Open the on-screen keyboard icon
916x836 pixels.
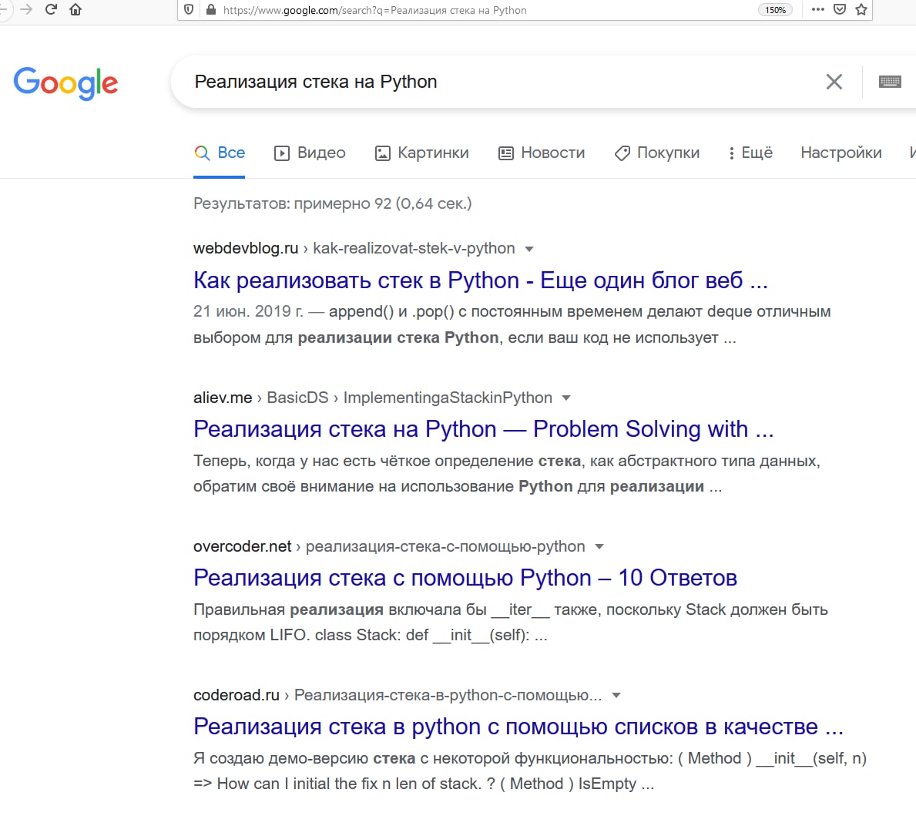[x=890, y=82]
